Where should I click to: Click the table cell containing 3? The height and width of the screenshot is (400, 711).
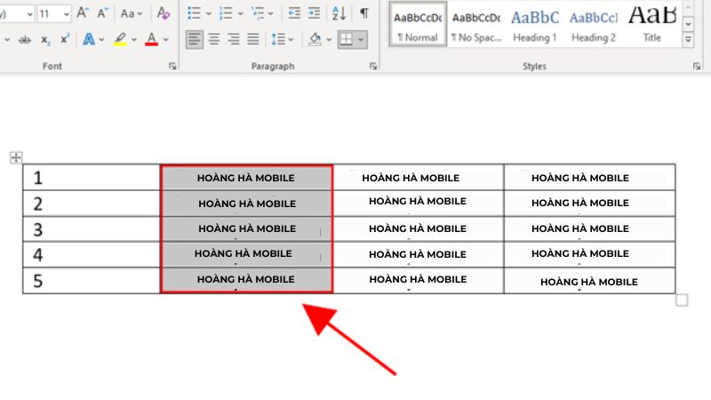91,229
